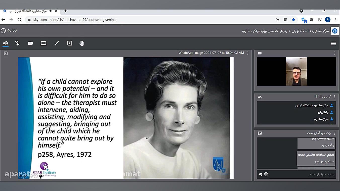Screen dimensions: 340x191
Task: Open chat panel three-dot menu
Action: tap(334, 133)
